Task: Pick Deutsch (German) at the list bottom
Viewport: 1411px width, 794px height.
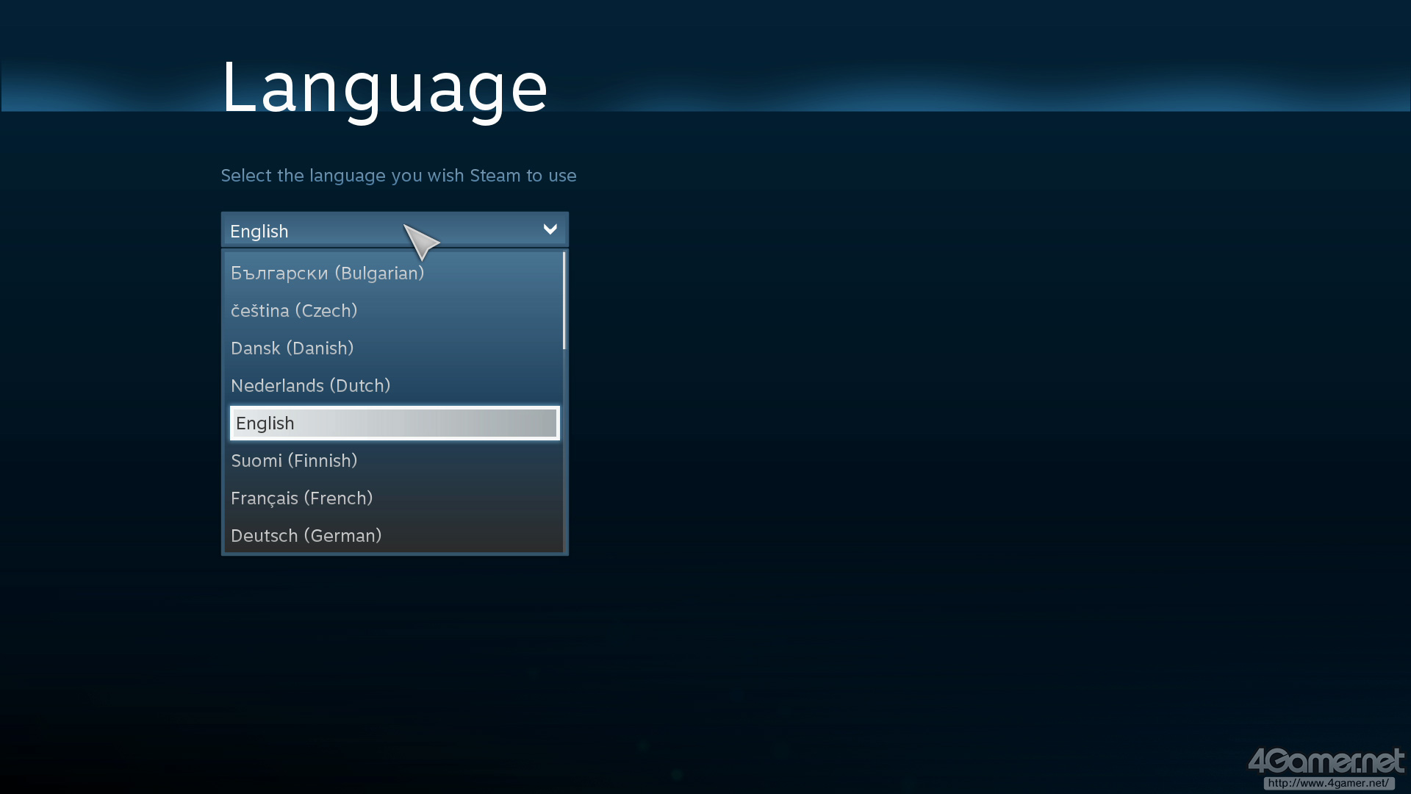Action: tap(306, 535)
